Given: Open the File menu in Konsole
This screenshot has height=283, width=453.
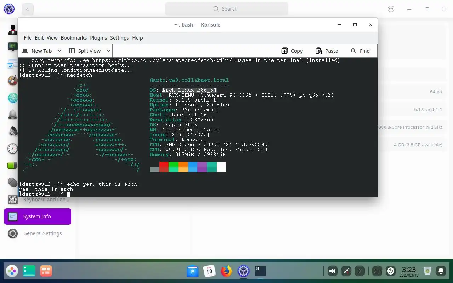Looking at the screenshot, I should pyautogui.click(x=28, y=38).
